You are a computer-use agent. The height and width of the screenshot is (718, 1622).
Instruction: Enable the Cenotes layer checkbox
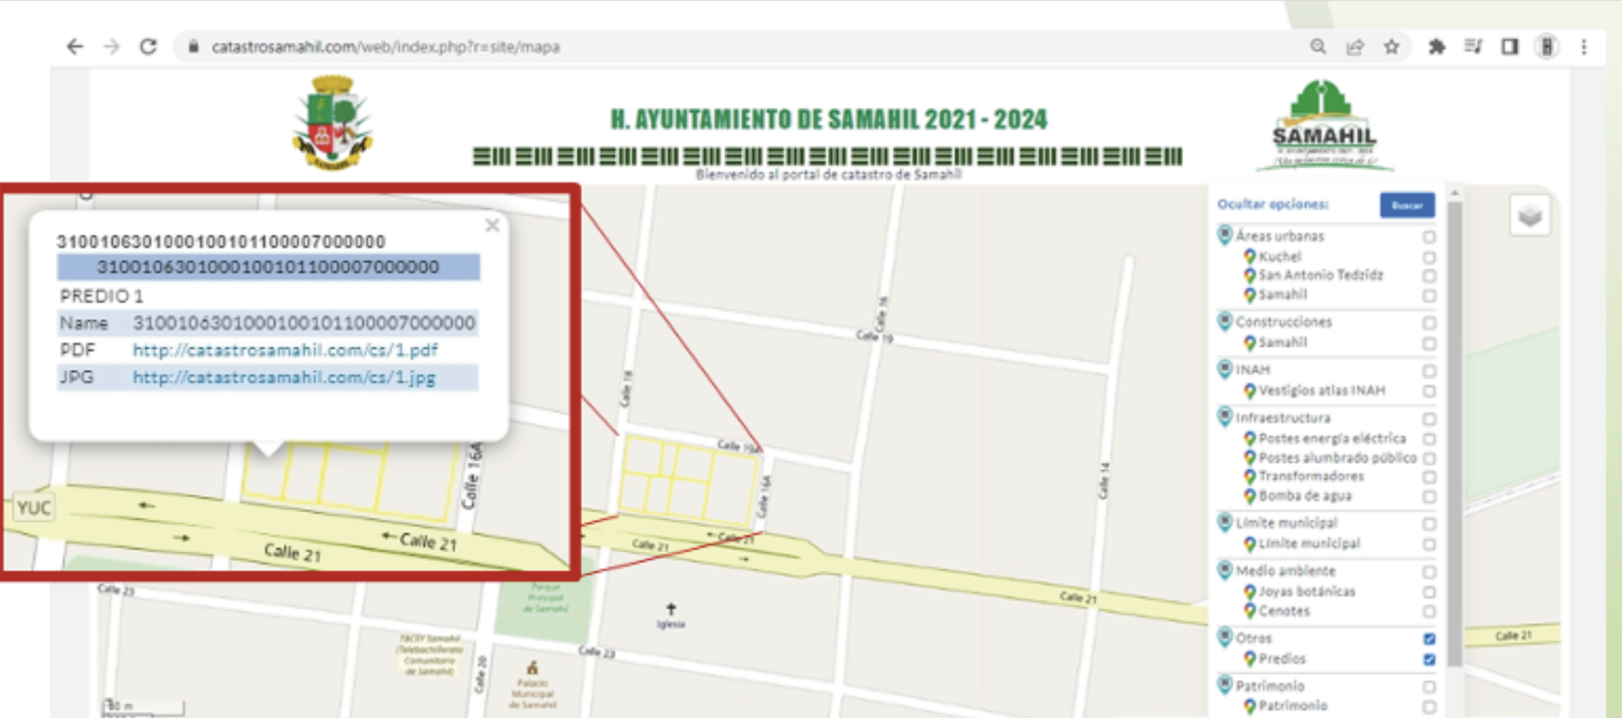(1429, 612)
